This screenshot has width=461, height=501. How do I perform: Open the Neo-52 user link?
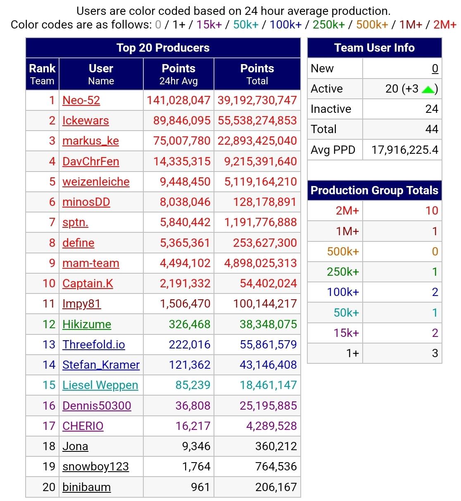point(81,100)
